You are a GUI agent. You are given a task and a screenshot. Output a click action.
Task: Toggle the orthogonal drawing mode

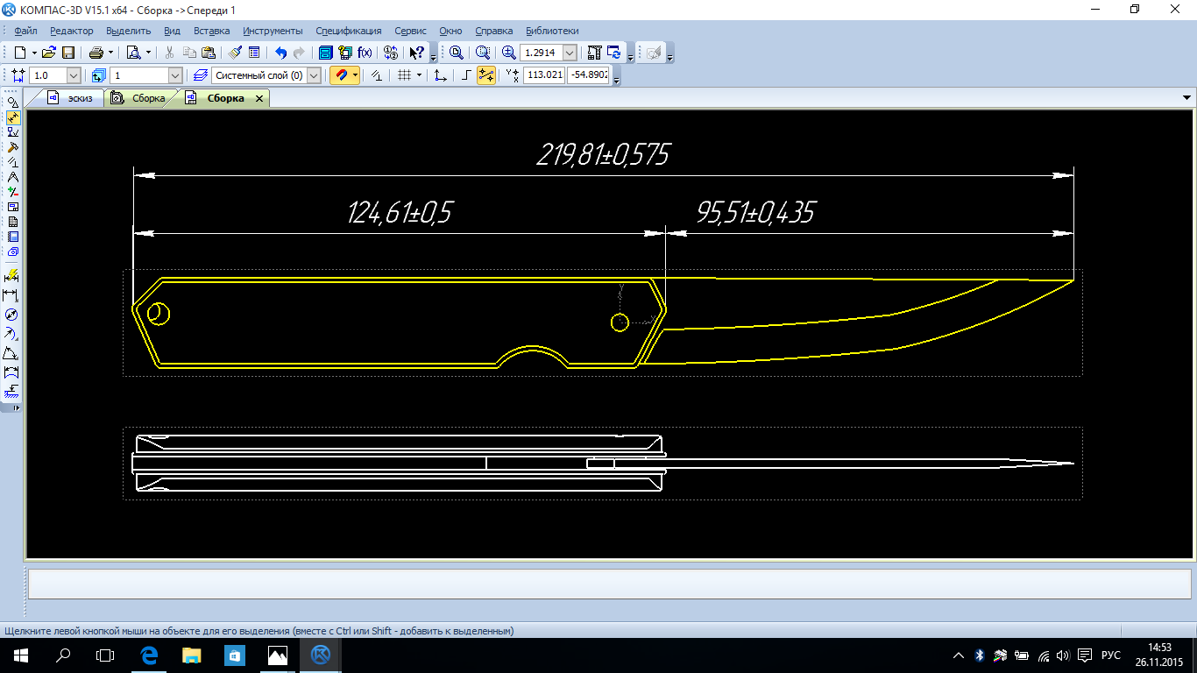click(x=466, y=75)
